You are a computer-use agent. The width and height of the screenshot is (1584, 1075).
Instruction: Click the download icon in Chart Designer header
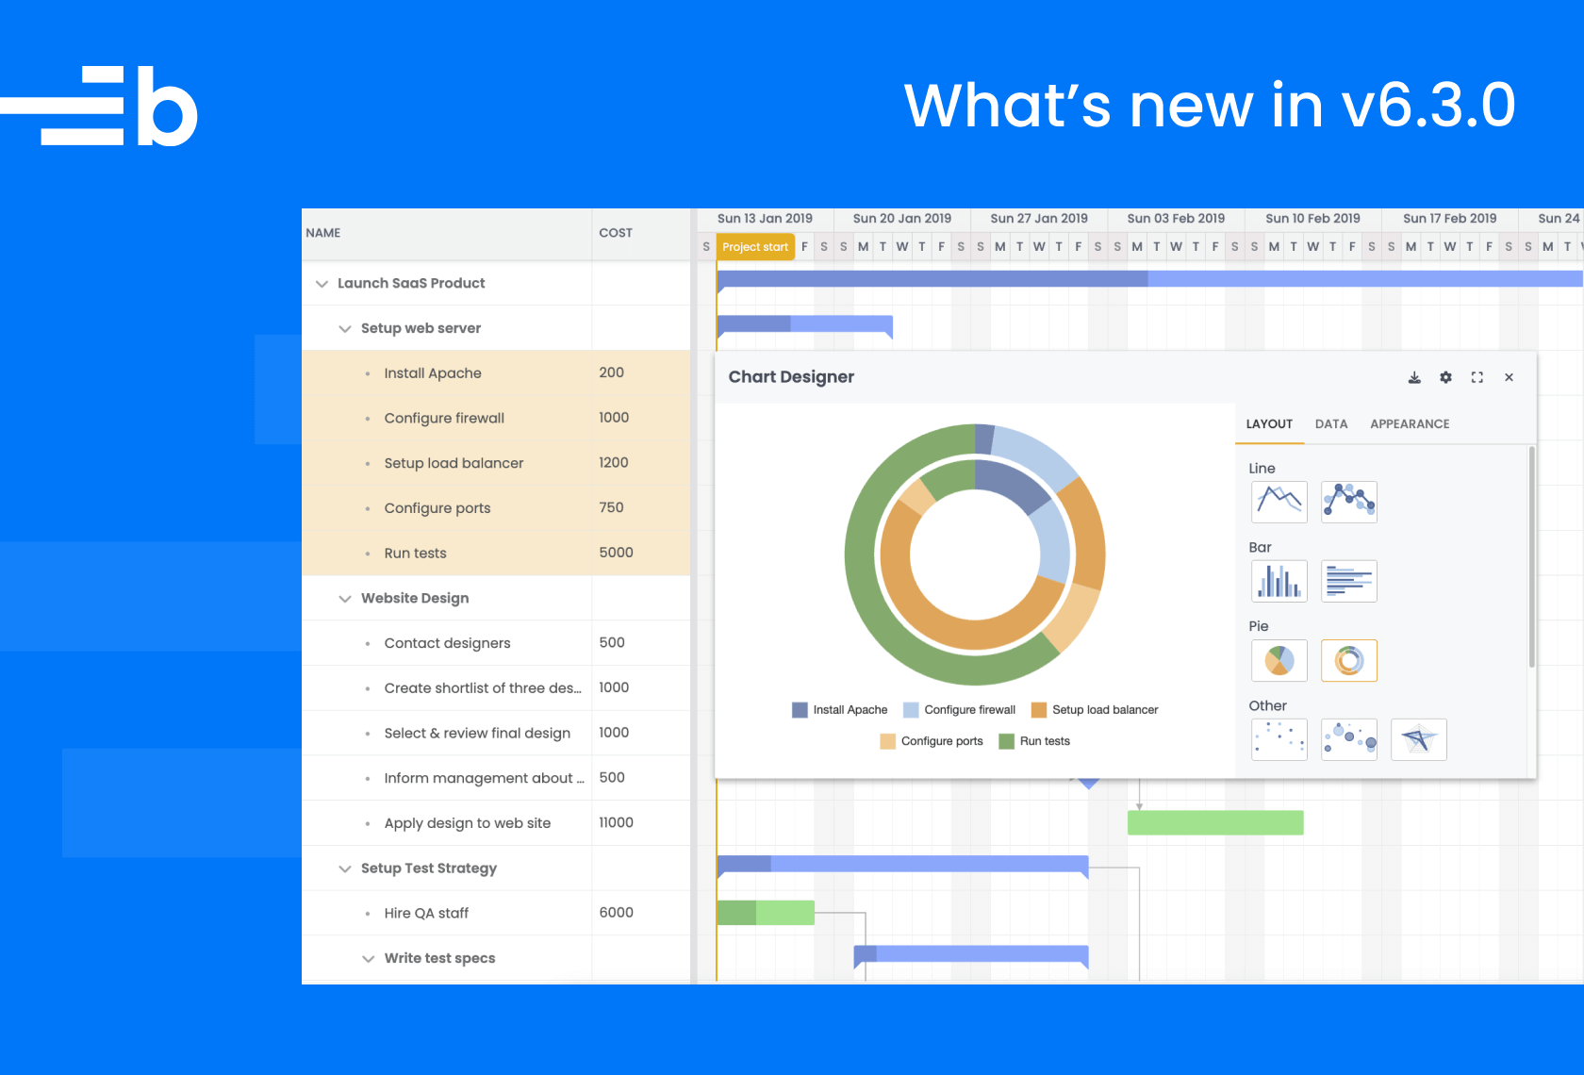click(x=1414, y=377)
